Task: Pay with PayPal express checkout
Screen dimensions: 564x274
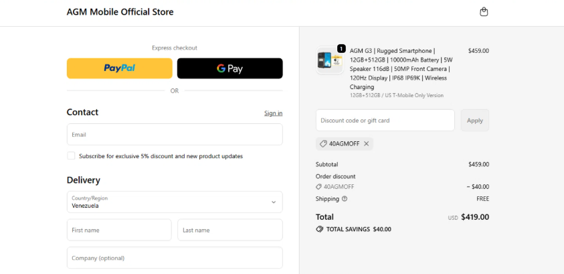Action: pos(119,68)
